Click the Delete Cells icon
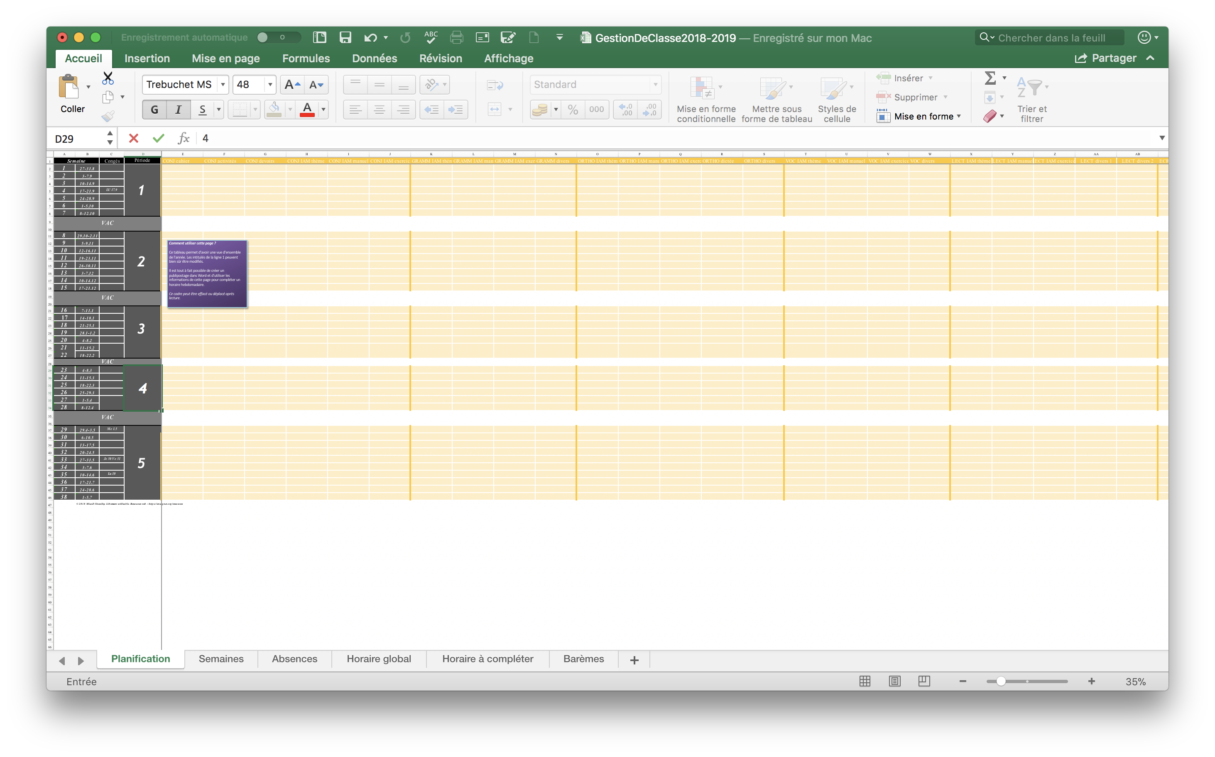 [882, 97]
